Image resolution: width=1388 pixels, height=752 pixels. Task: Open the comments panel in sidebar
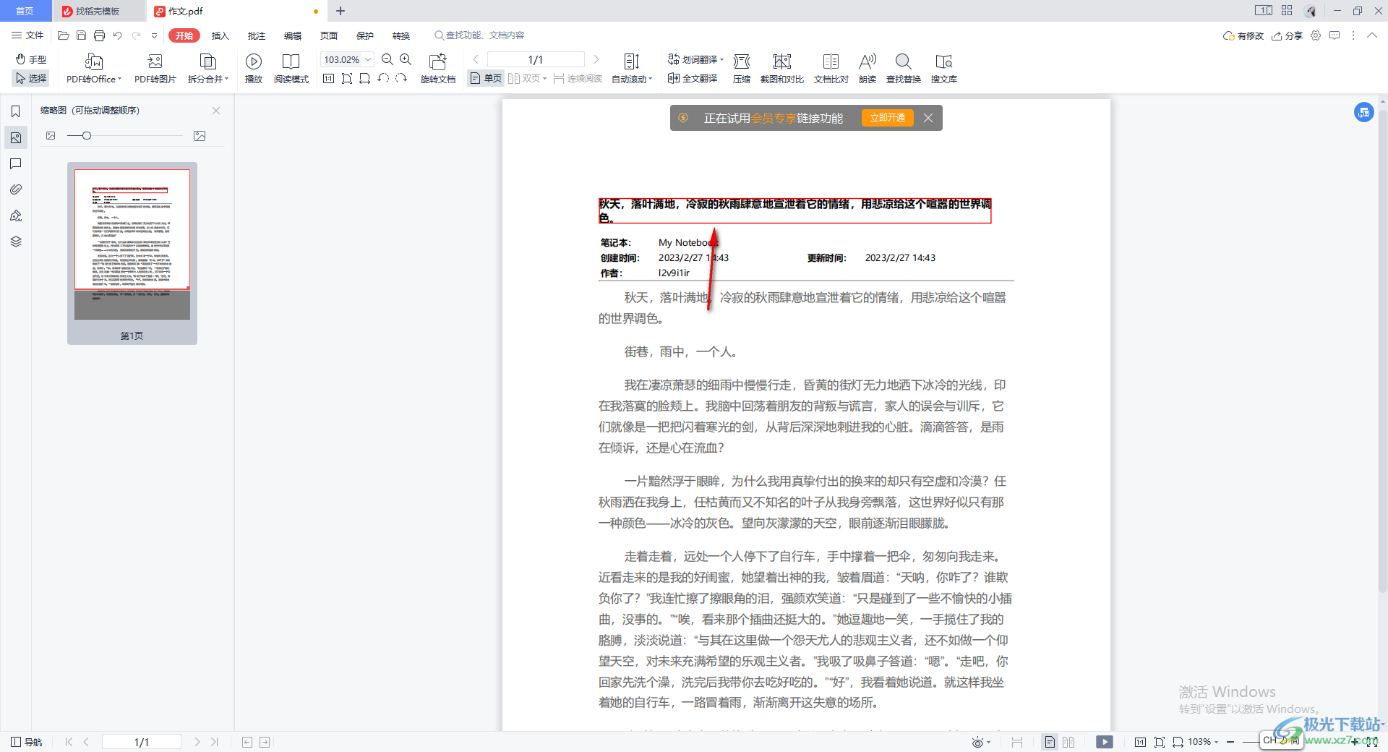tap(16, 163)
